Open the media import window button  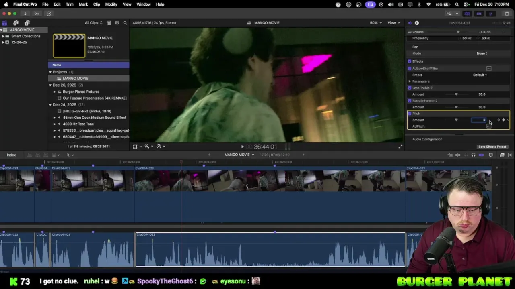coord(25,14)
